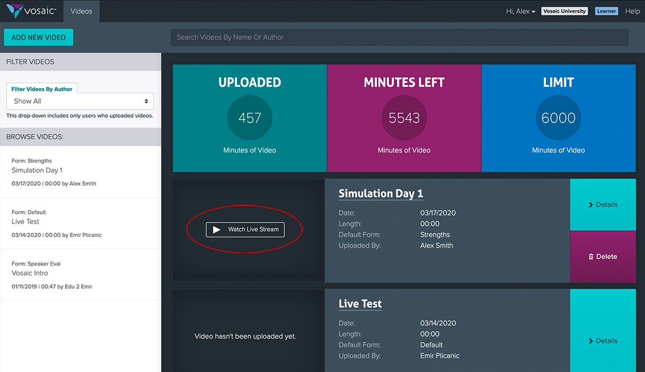The height and width of the screenshot is (372, 645).
Task: Click the play icon on Watch Live Stream
Action: click(x=217, y=230)
